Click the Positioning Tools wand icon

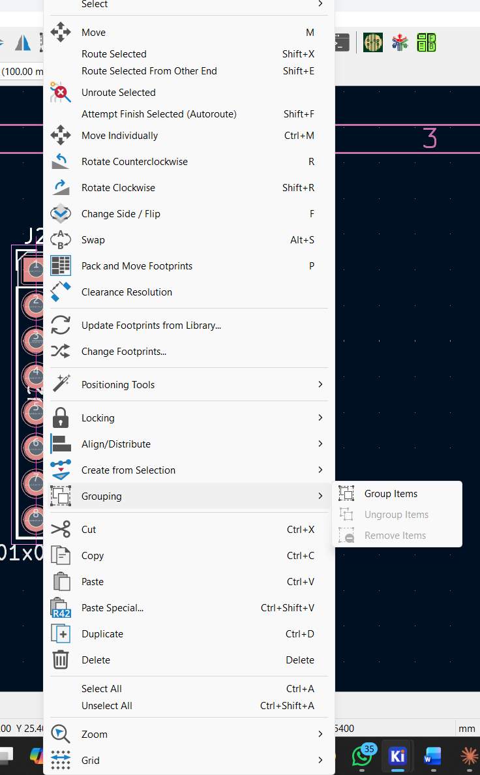point(60,384)
